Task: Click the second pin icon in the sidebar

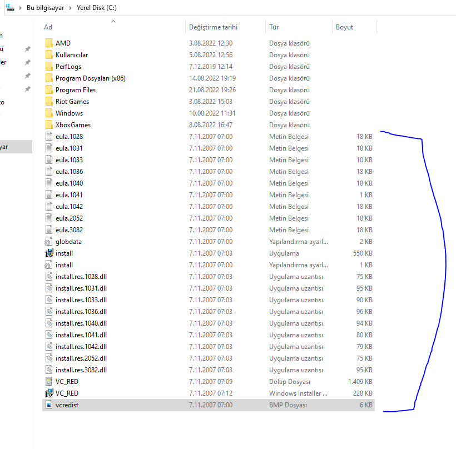Action: tap(28, 62)
